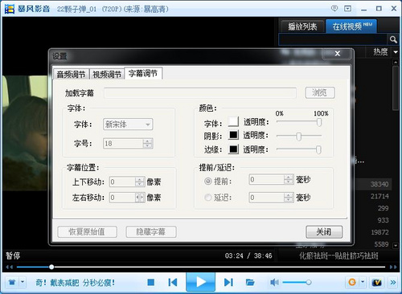402x294 pixels.
Task: Click fast-forward arrows beside progress bar
Action: click(x=393, y=267)
